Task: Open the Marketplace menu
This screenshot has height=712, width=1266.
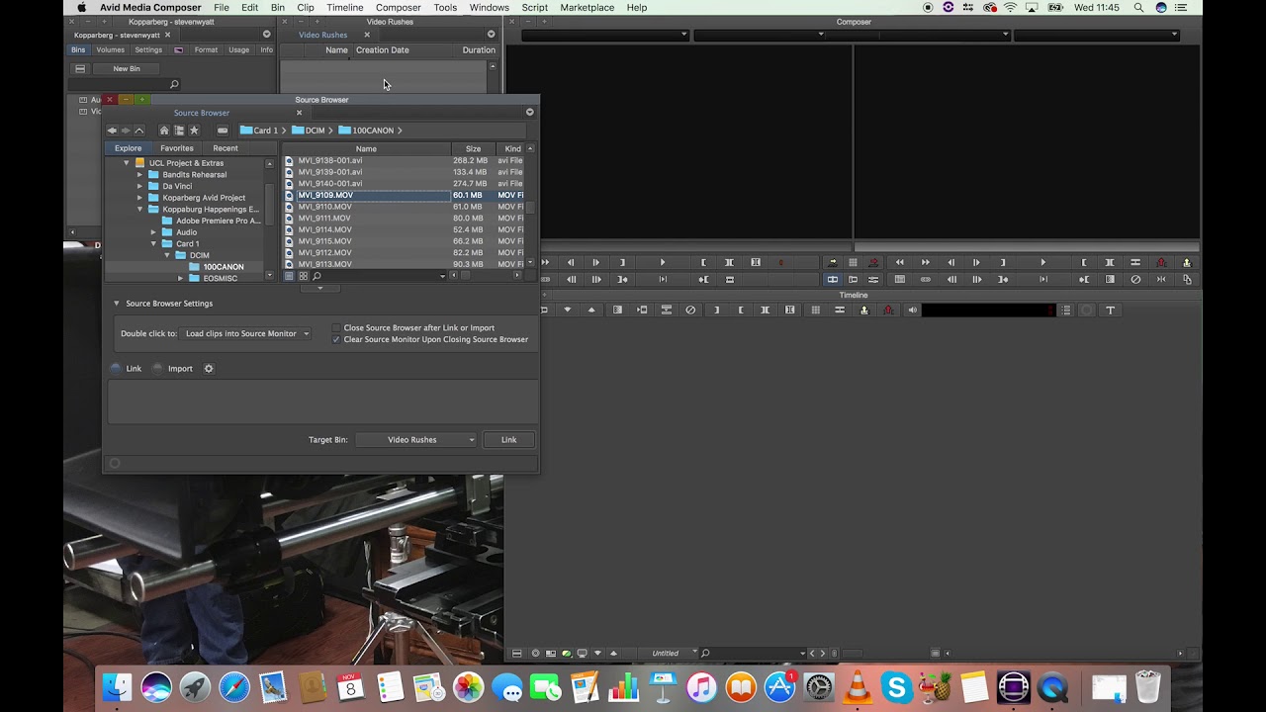Action: (587, 7)
